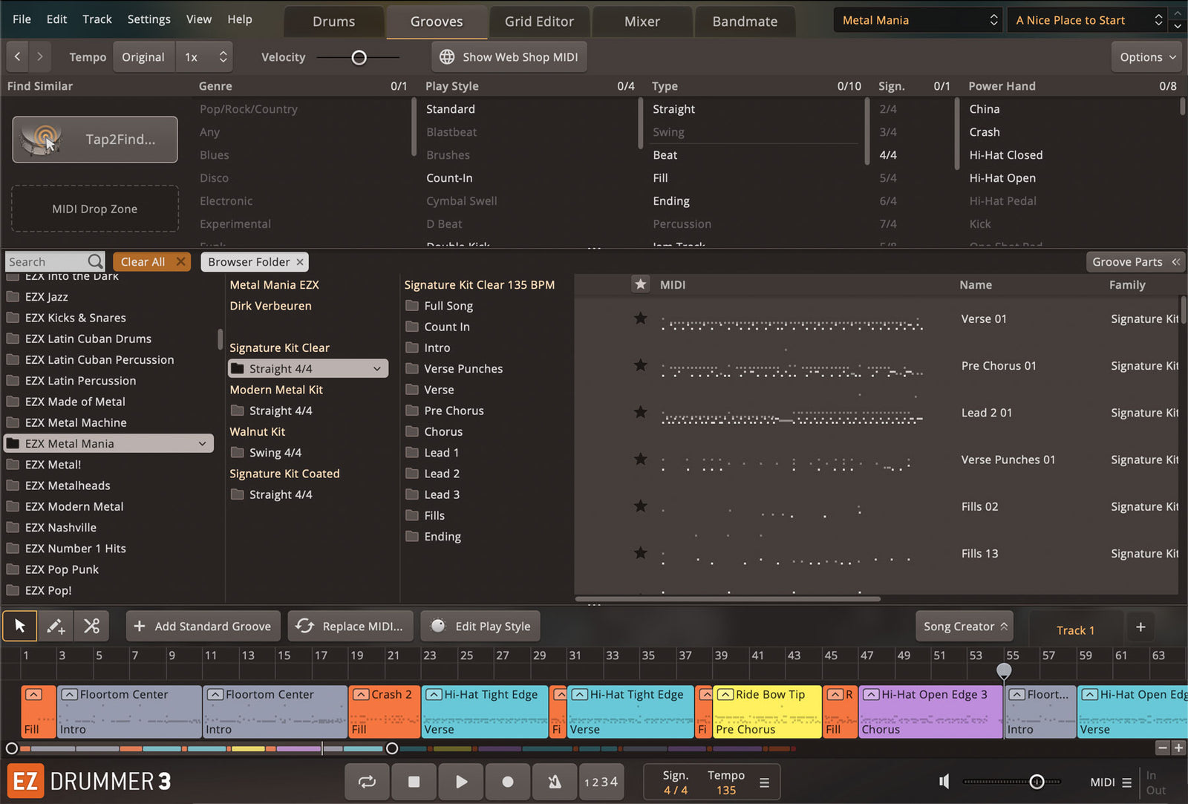
Task: Expand the EZX Metal Mania folder chevron
Action: (x=202, y=444)
